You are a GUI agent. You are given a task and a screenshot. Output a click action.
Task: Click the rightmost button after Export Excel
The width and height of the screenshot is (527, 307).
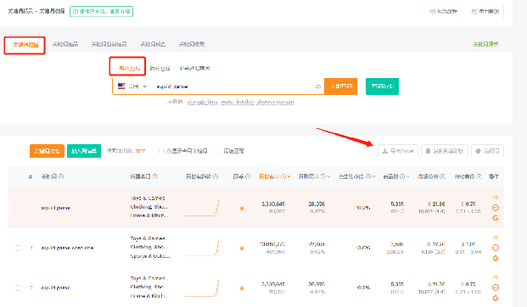[x=487, y=151]
